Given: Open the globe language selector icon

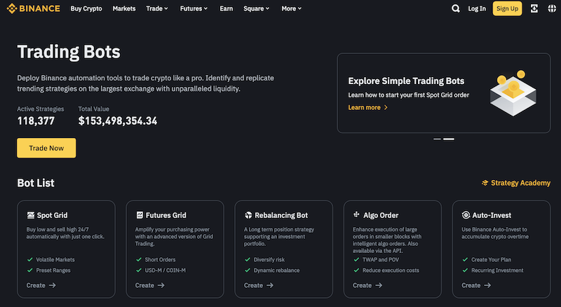Looking at the screenshot, I should 552,8.
